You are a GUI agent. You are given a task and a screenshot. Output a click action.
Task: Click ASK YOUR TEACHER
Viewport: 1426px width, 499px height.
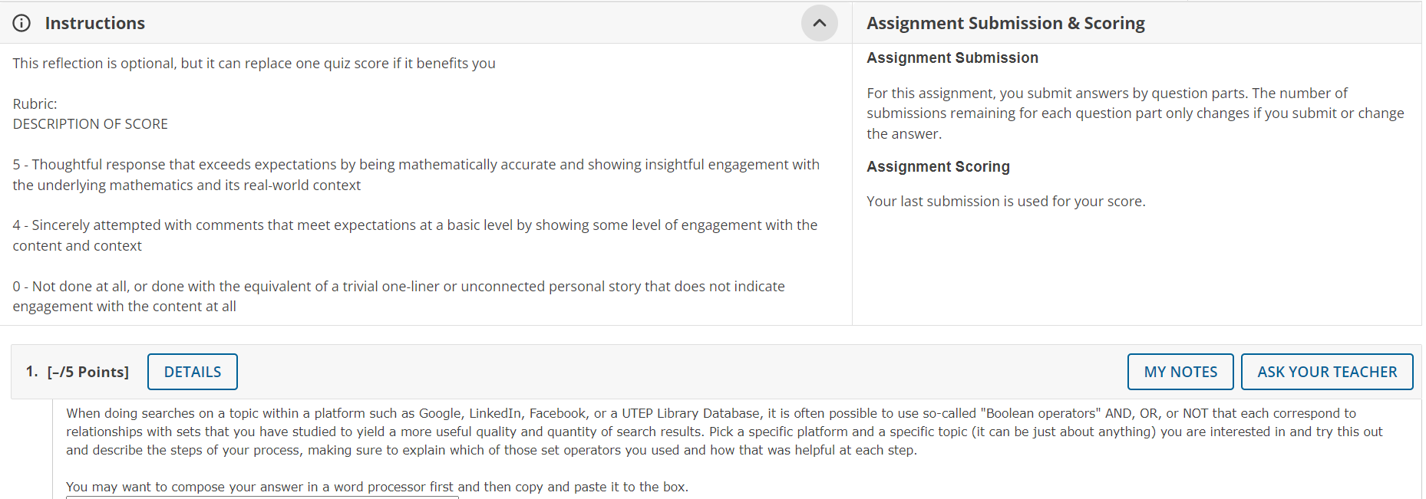[1327, 371]
